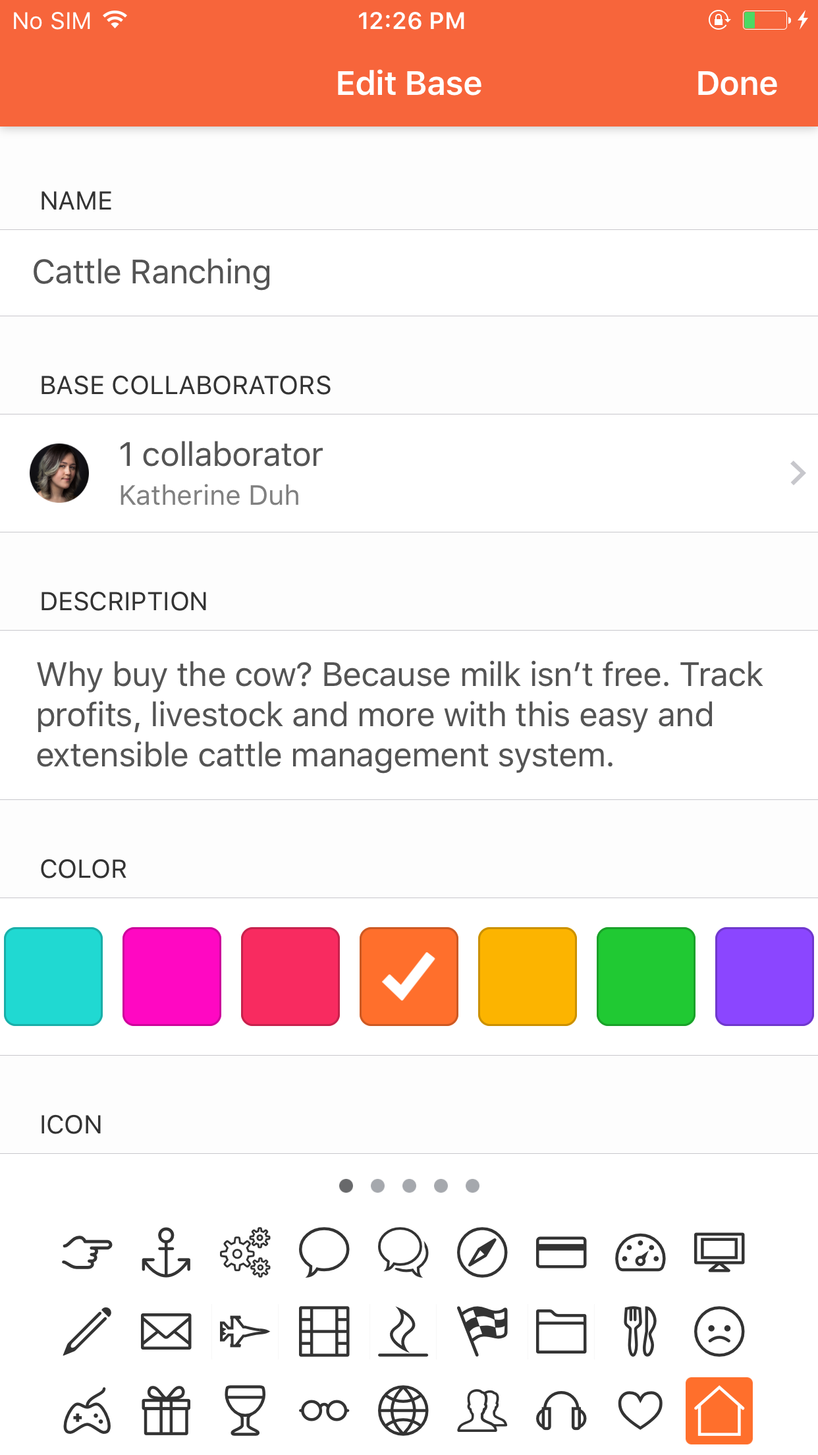Keep the orange color checked
This screenshot has height=1455, width=818.
[409, 976]
